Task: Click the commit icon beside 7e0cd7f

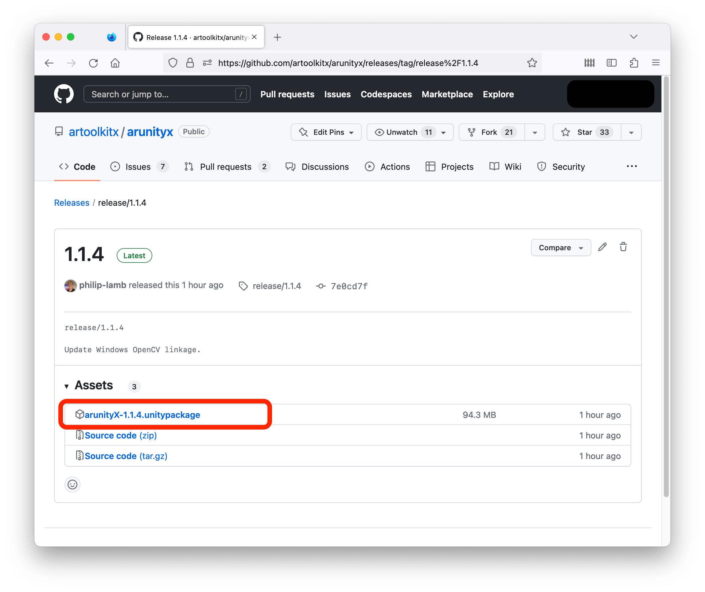Action: [x=321, y=286]
